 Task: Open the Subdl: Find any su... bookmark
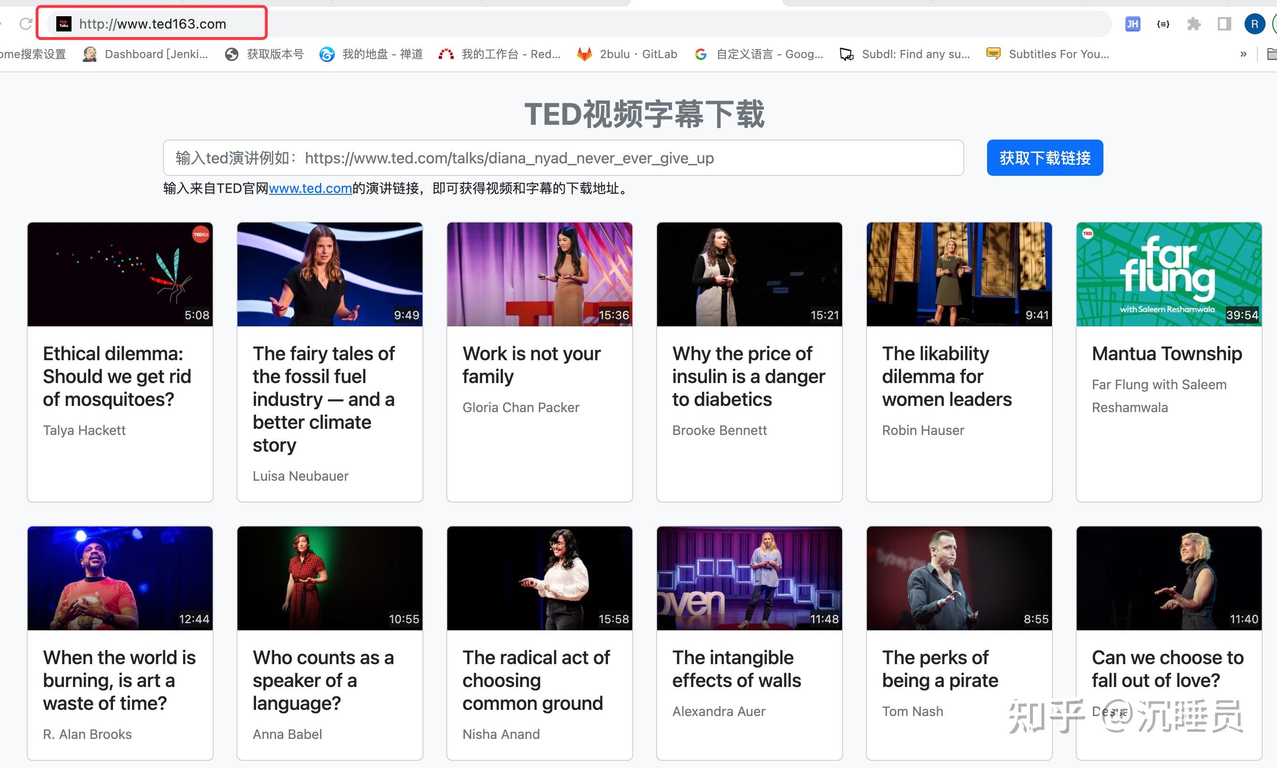905,54
